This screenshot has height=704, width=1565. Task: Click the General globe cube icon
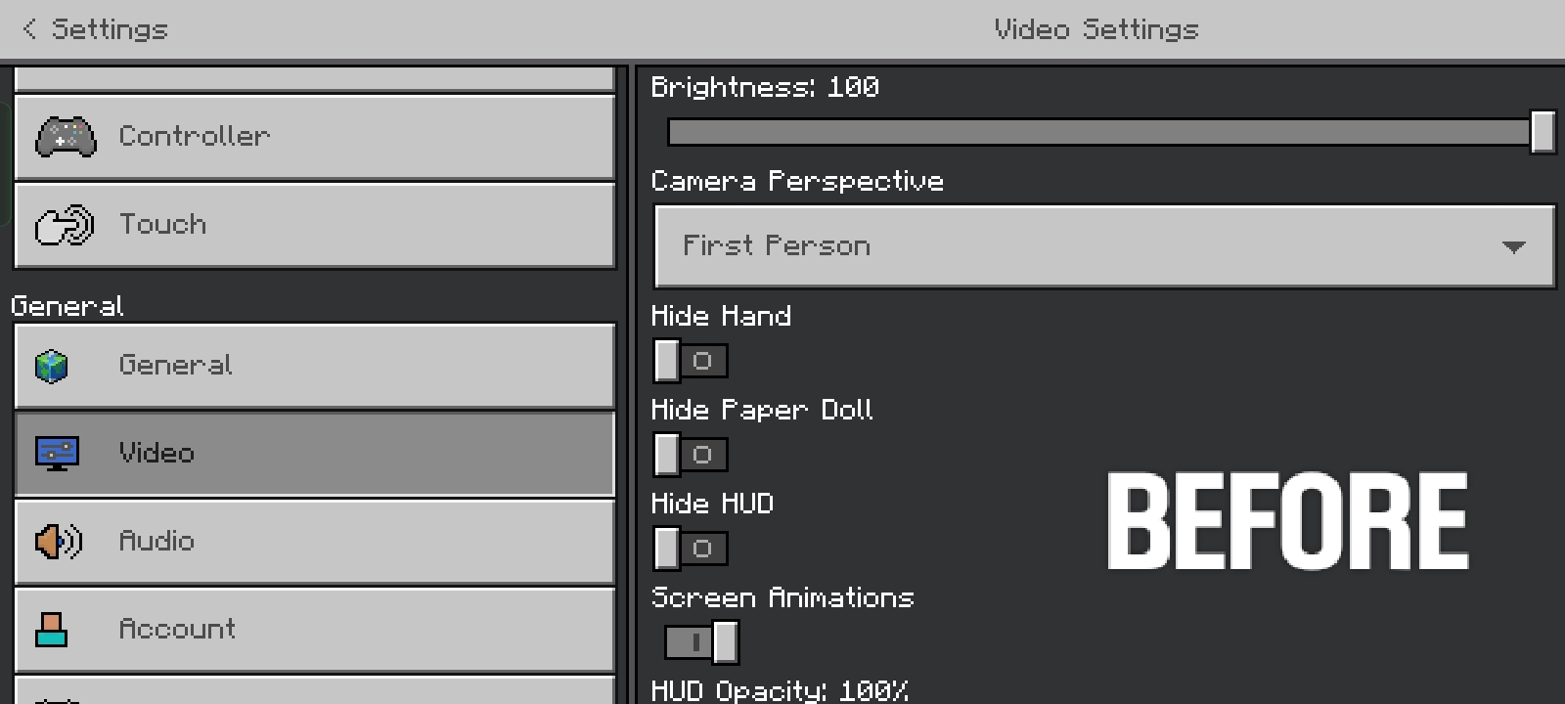click(52, 367)
